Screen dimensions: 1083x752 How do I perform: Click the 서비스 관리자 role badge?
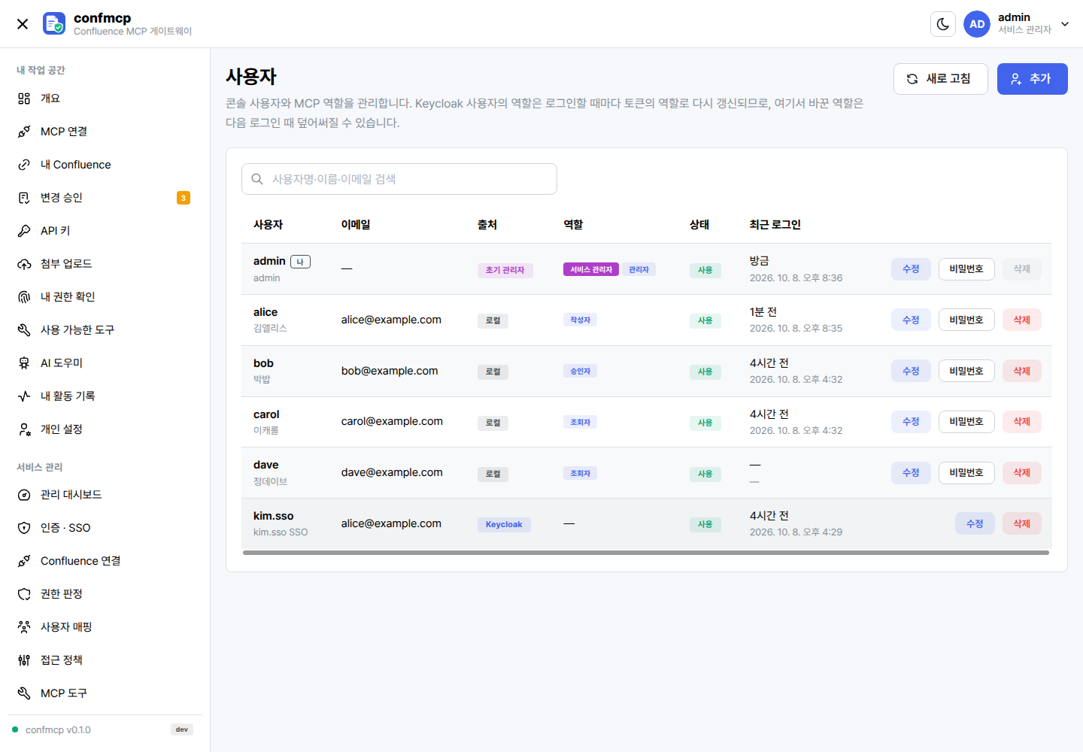tap(591, 270)
